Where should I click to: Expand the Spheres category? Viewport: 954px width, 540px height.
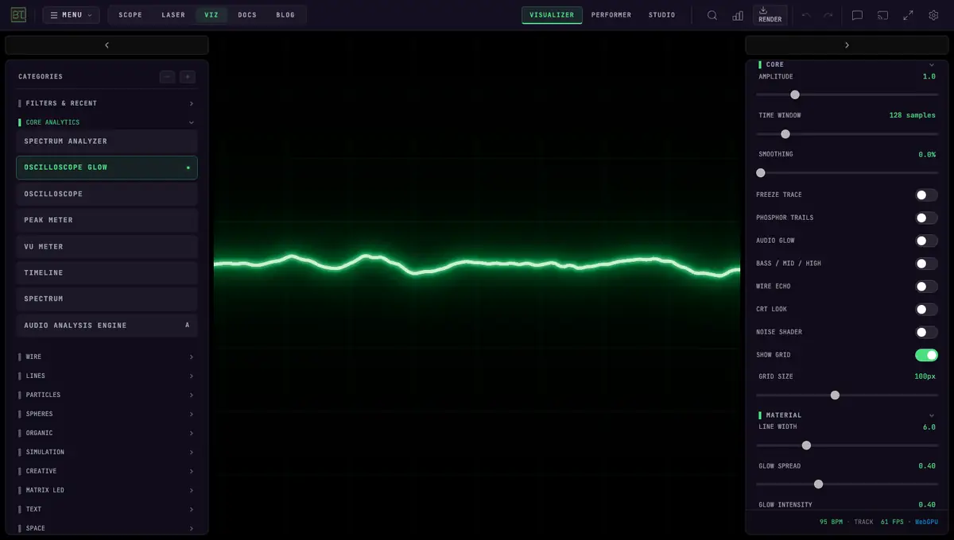(x=107, y=415)
